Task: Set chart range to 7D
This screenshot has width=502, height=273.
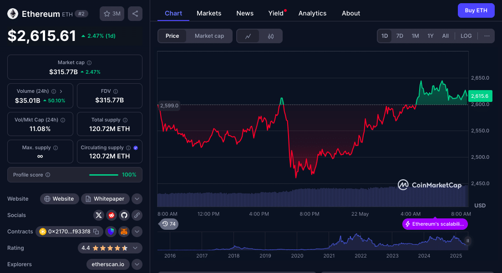Action: pyautogui.click(x=400, y=36)
